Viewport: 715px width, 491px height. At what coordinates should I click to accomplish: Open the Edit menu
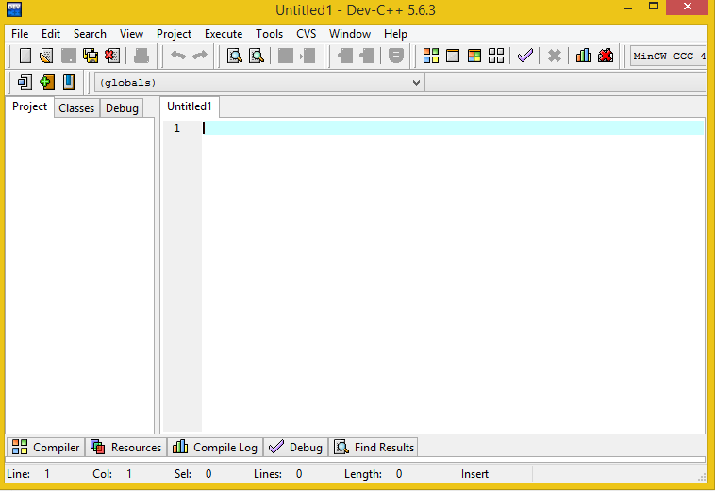point(51,34)
